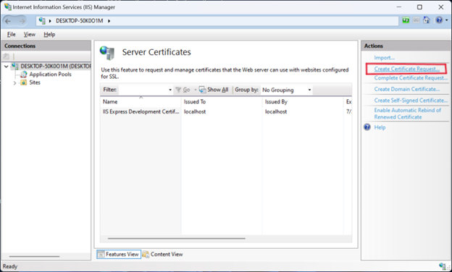Screen dimensions: 452x272
Task: Open the Help link in Actions pane
Action: point(380,127)
